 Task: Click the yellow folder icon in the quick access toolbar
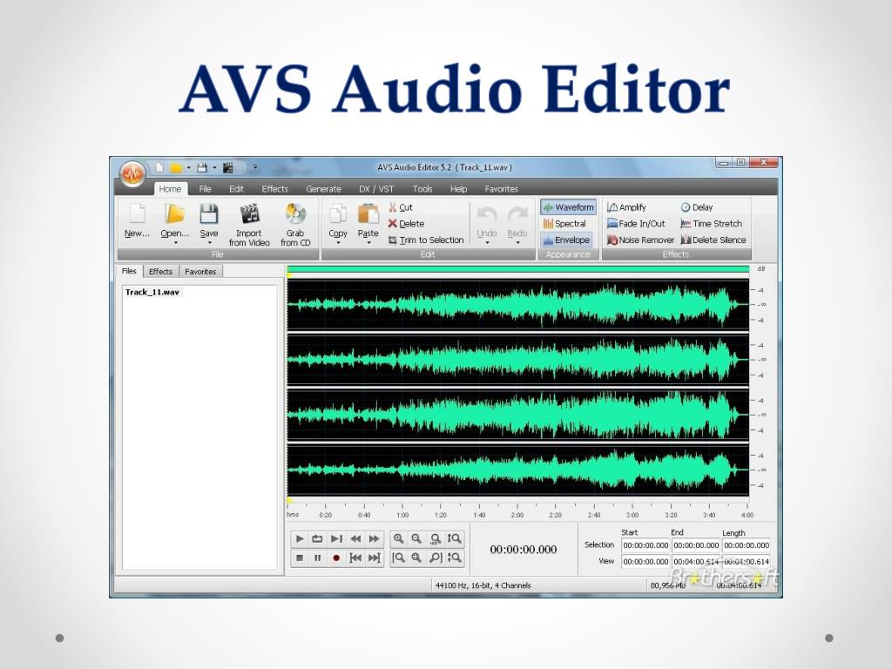click(x=176, y=168)
